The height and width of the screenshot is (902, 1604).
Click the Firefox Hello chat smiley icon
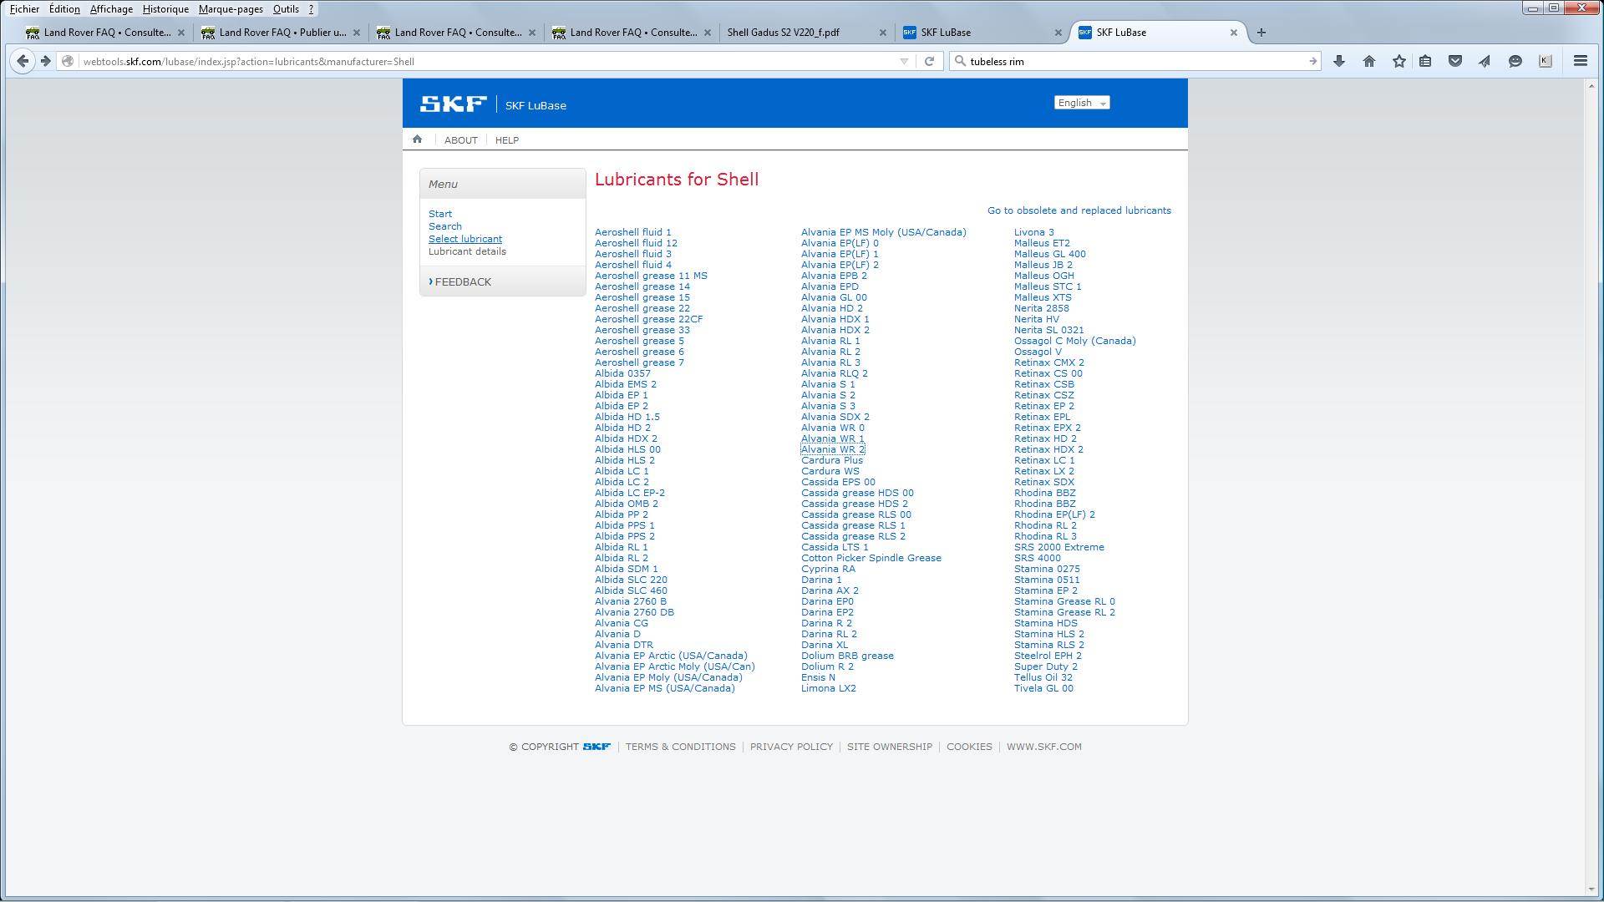tap(1515, 61)
